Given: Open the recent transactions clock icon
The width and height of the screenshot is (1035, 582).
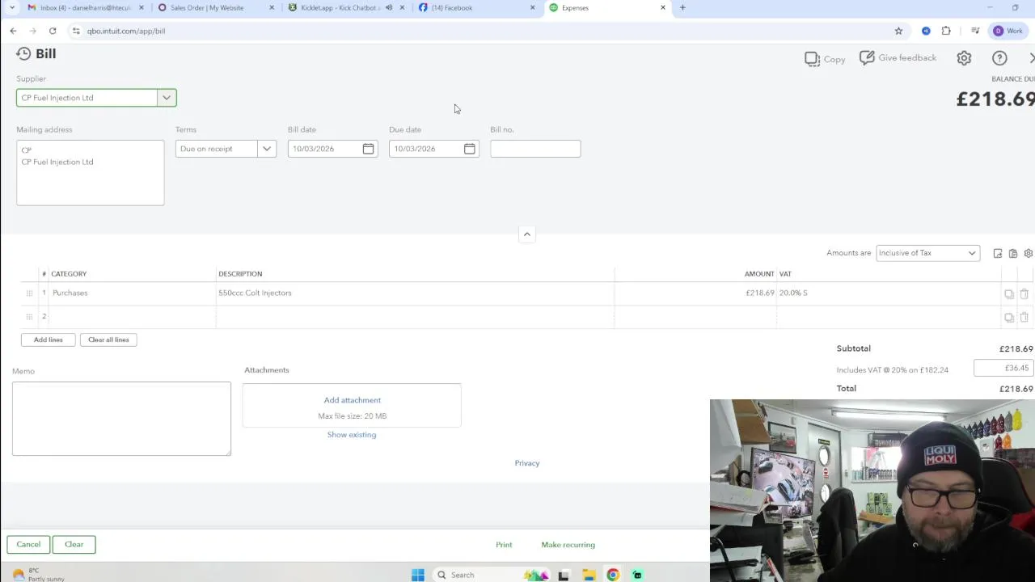Looking at the screenshot, I should click(x=23, y=53).
